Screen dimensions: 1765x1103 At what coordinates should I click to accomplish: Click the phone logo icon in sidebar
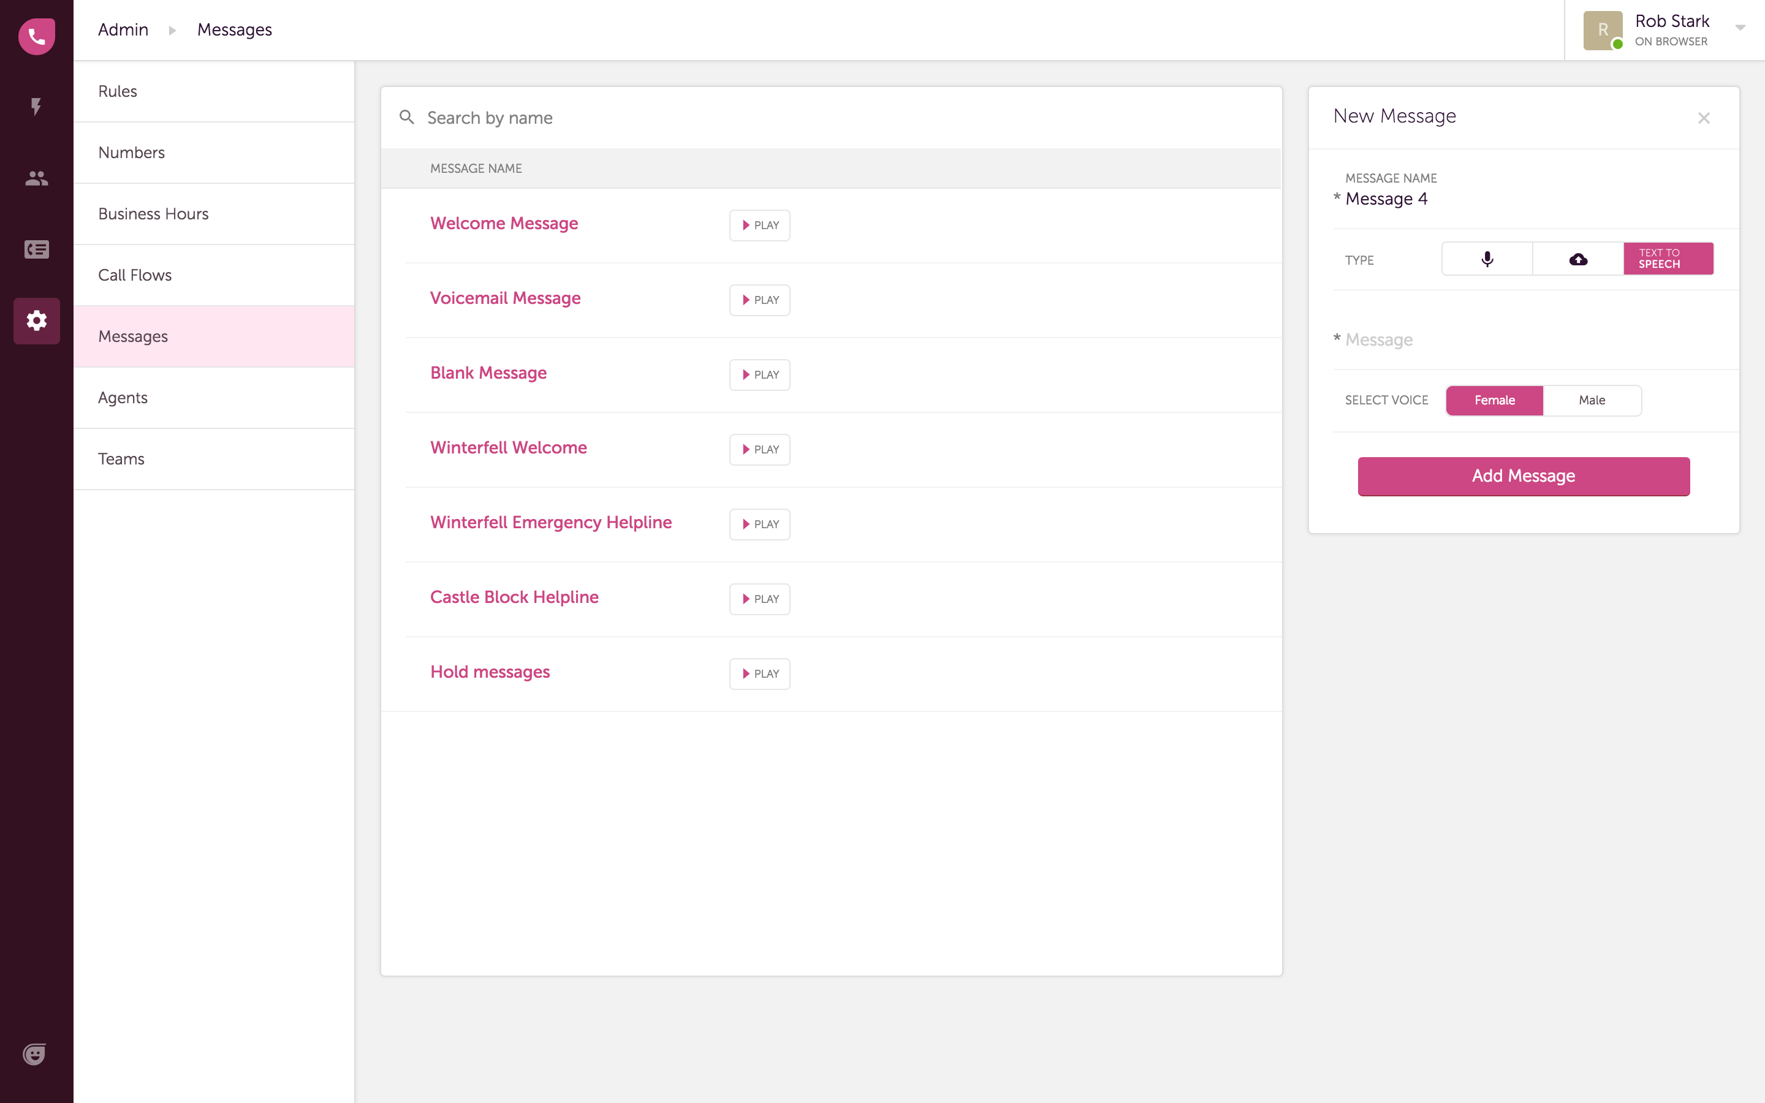(37, 37)
